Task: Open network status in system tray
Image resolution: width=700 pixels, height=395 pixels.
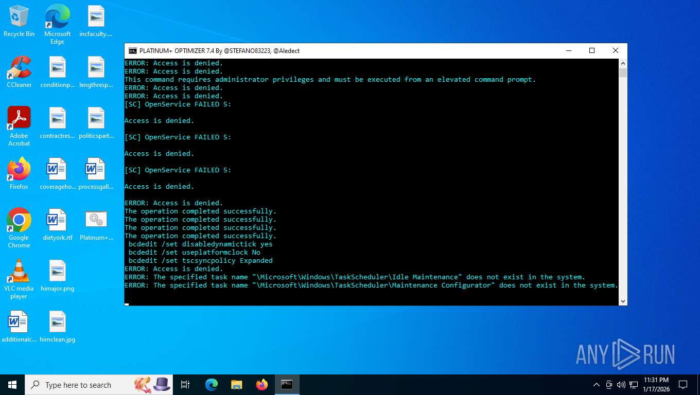Action: tap(634, 385)
